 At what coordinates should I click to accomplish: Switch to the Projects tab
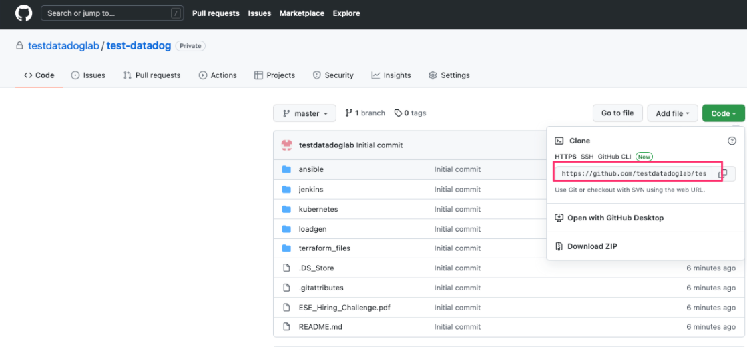click(275, 75)
